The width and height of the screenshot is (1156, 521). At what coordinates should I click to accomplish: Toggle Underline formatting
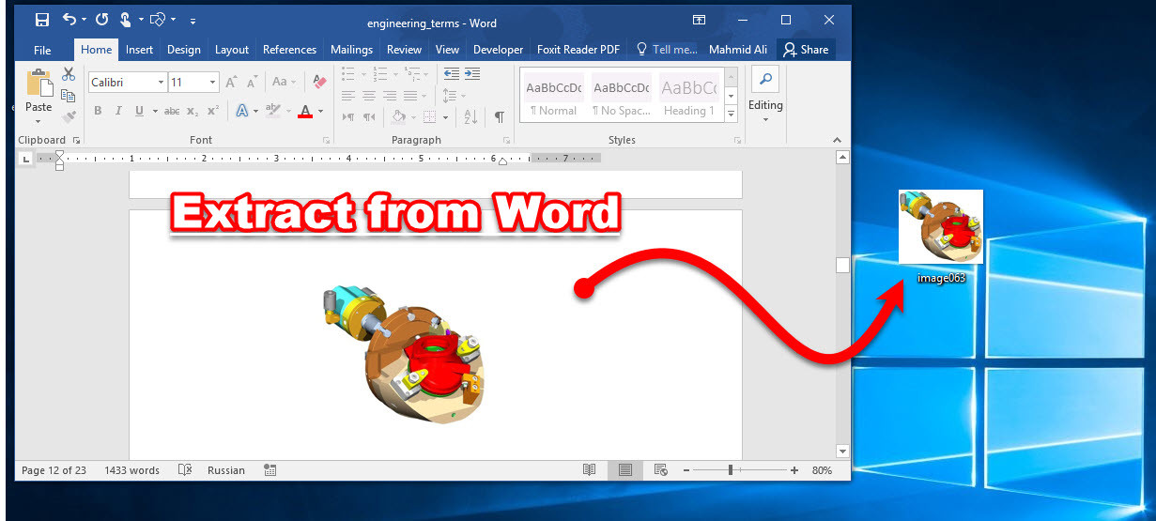[140, 111]
